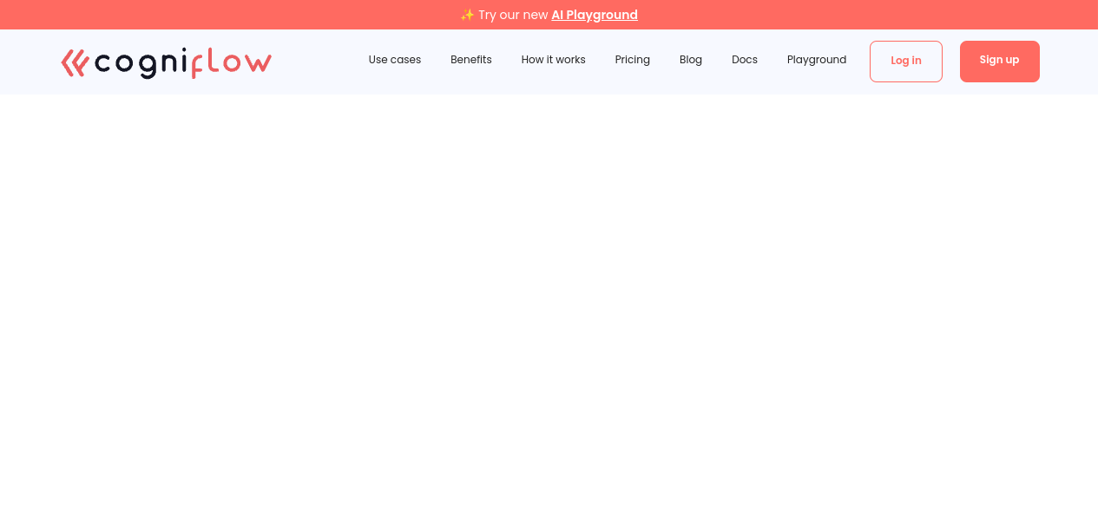This screenshot has height=520, width=1111.
Task: Click the double-chevron Cogniflow logo icon
Action: tap(75, 62)
